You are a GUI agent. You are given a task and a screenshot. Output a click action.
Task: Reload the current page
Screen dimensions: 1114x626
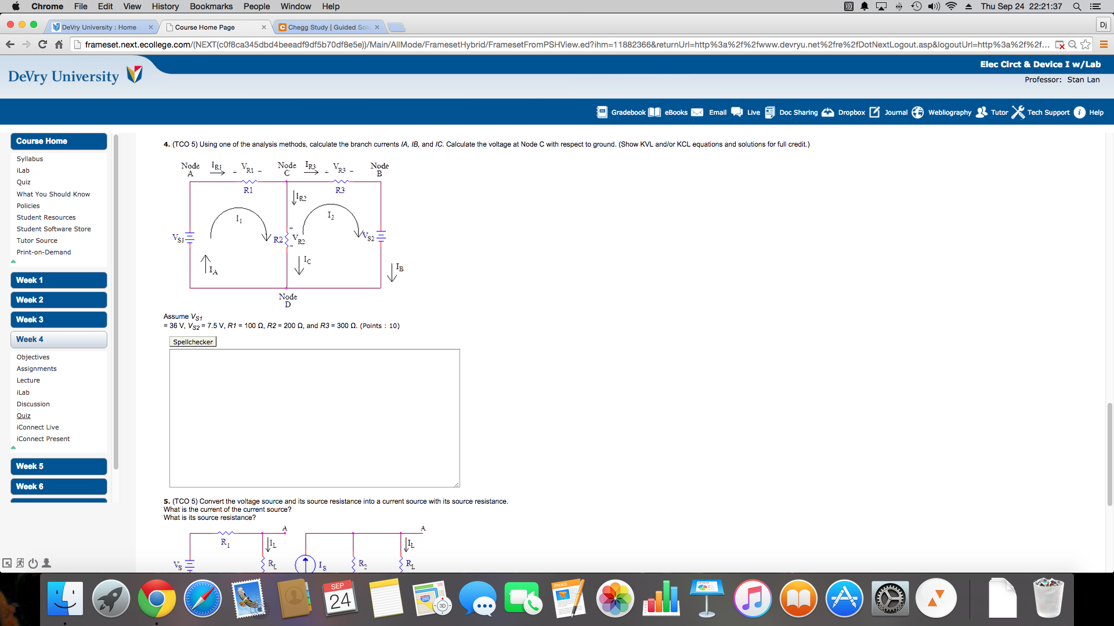click(42, 44)
